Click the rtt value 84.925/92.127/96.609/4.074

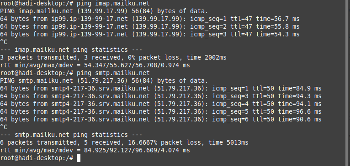point(132,151)
